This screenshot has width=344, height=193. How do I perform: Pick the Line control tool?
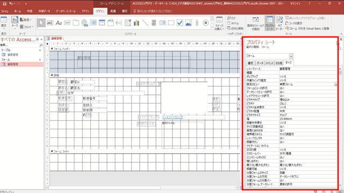pyautogui.click(x=145, y=23)
